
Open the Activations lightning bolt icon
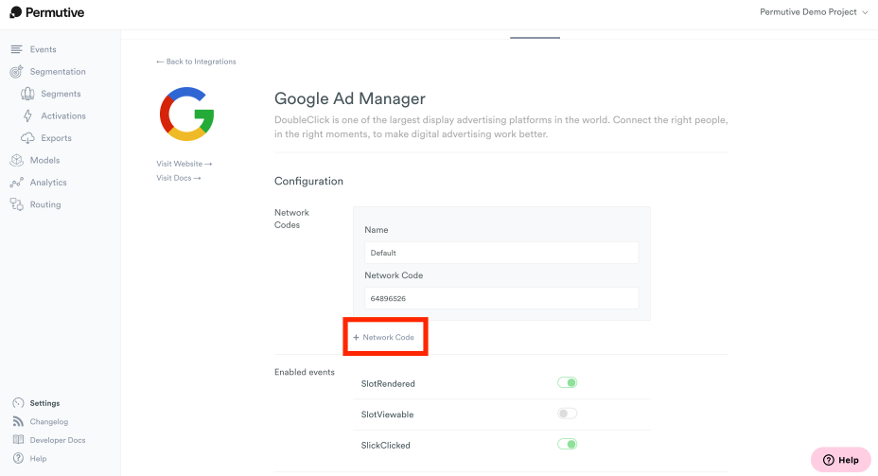coord(27,115)
